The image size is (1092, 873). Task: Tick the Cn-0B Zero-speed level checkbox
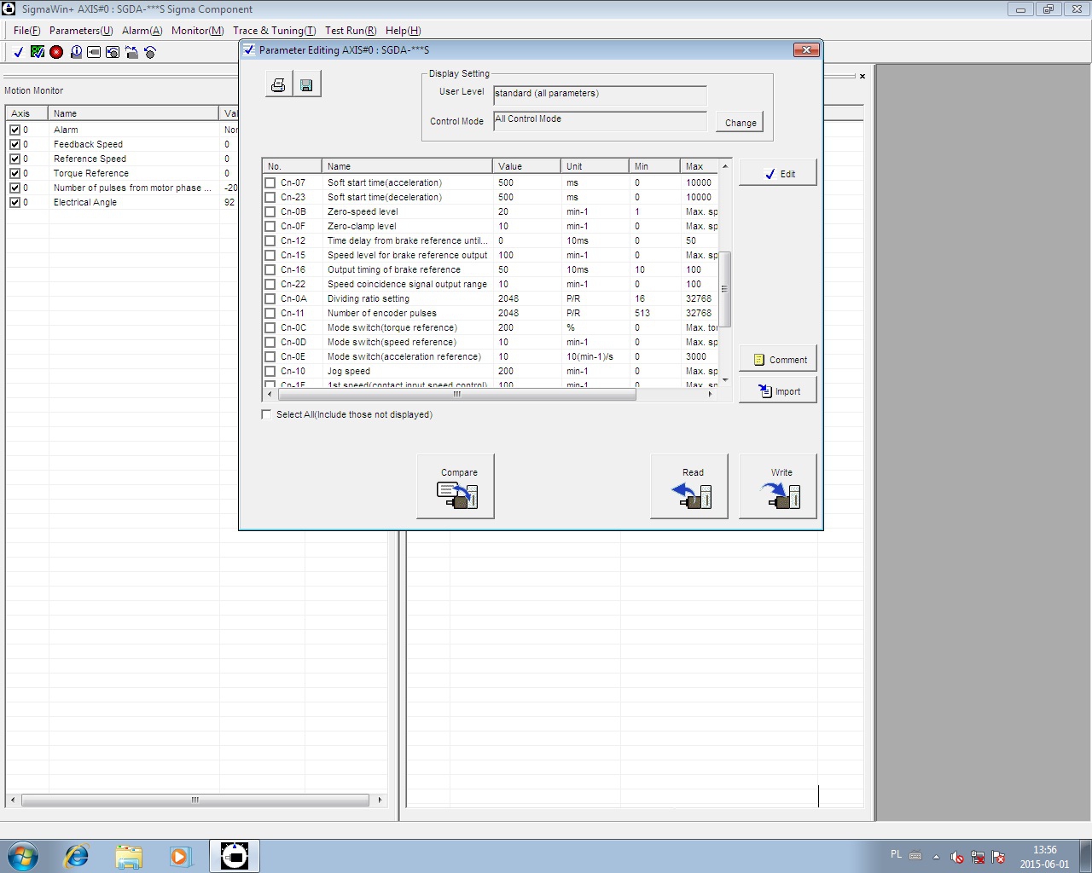(x=270, y=211)
